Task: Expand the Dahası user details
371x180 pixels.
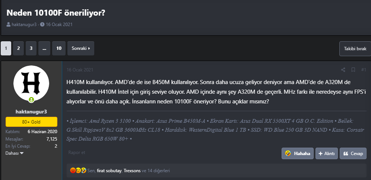Action: [x=15, y=153]
